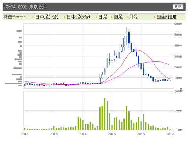
Task: Switch to the 日足 daily chart
Action: (x=103, y=17)
